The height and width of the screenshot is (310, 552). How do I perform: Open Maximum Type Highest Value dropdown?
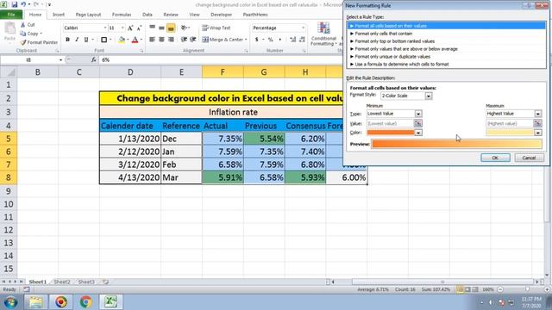click(538, 114)
